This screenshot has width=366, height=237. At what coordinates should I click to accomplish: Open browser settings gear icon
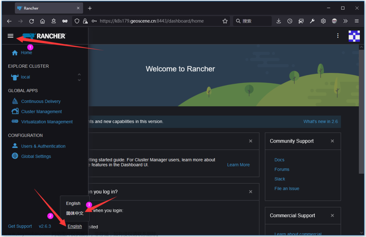click(323, 21)
